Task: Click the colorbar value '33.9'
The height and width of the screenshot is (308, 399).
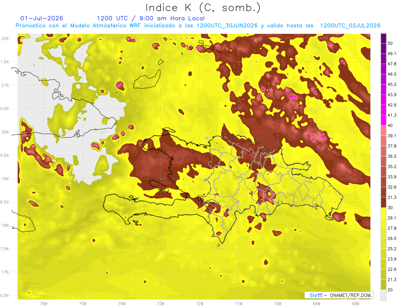Action: coord(392,177)
